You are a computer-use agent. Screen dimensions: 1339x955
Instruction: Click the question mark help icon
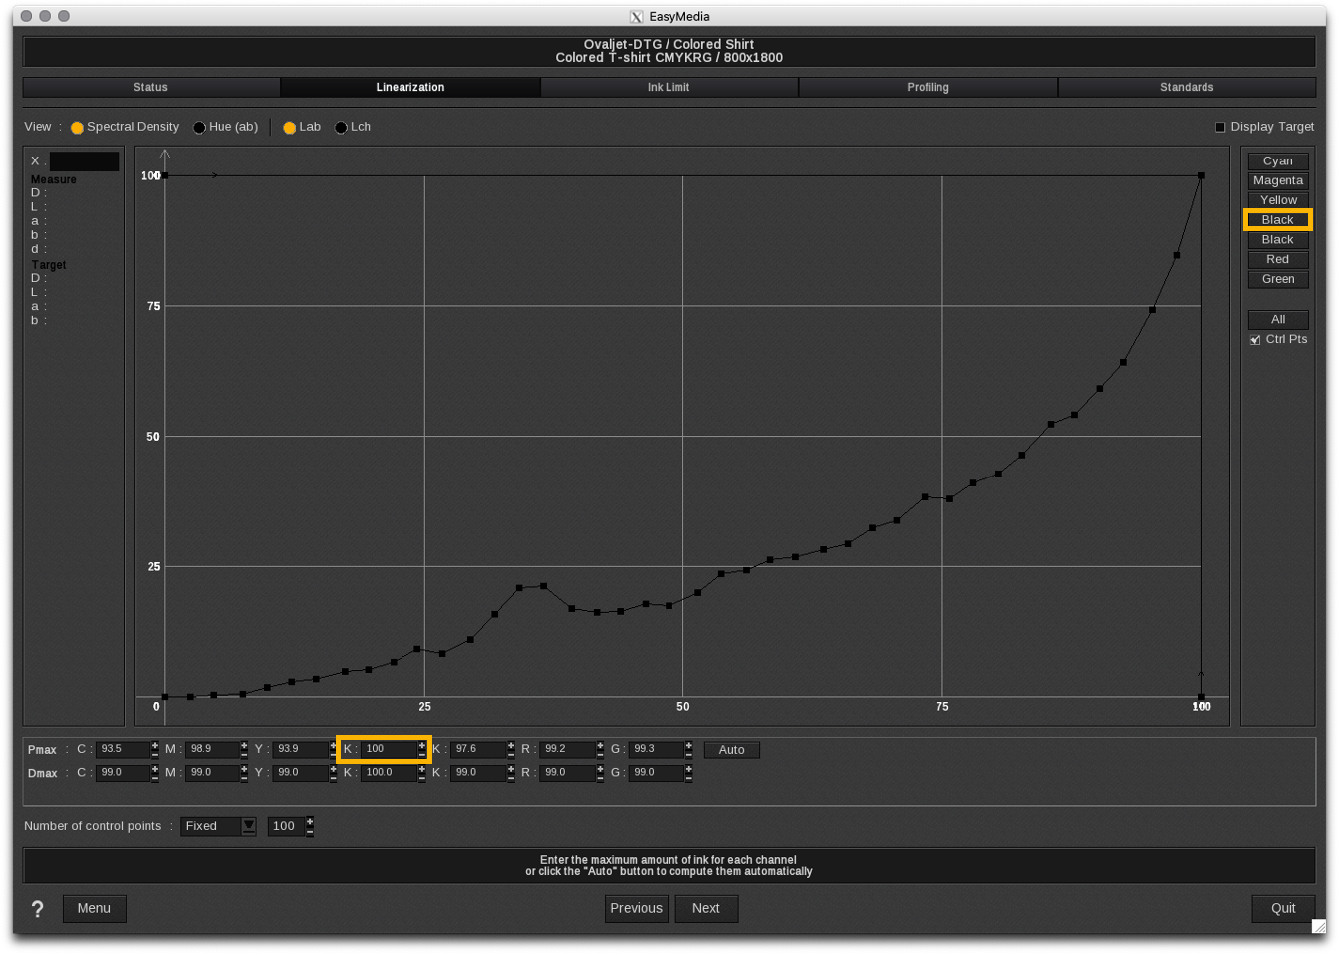pyautogui.click(x=38, y=909)
